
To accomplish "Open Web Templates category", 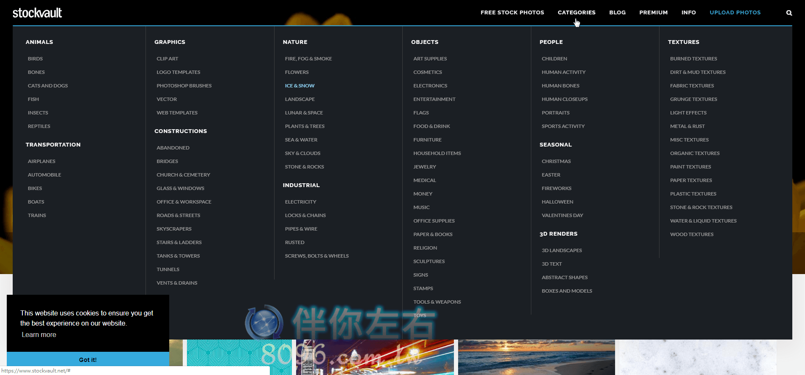I will tap(177, 113).
